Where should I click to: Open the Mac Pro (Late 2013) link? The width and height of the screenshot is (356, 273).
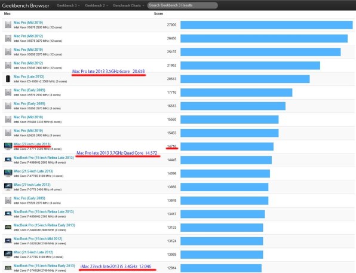click(x=29, y=76)
